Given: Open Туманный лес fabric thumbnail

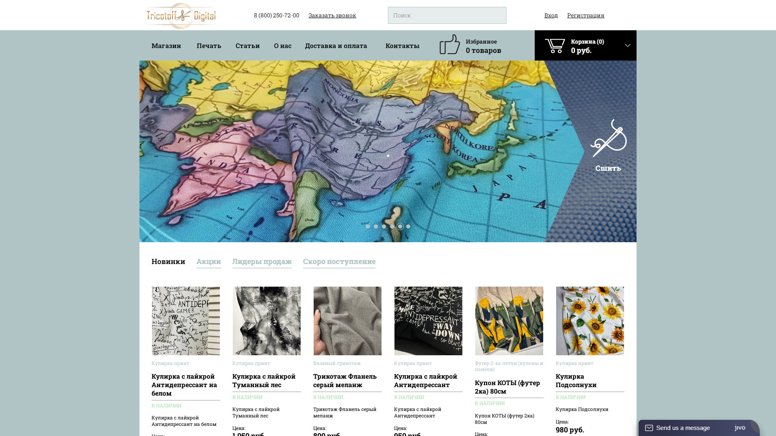Looking at the screenshot, I should 267,321.
